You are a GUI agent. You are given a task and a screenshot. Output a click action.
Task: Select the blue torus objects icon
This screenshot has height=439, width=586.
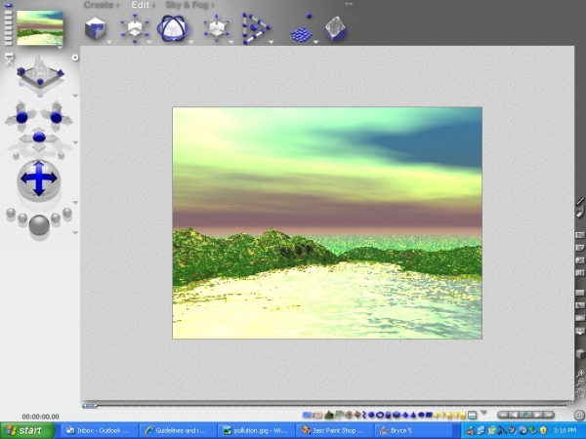click(380, 415)
